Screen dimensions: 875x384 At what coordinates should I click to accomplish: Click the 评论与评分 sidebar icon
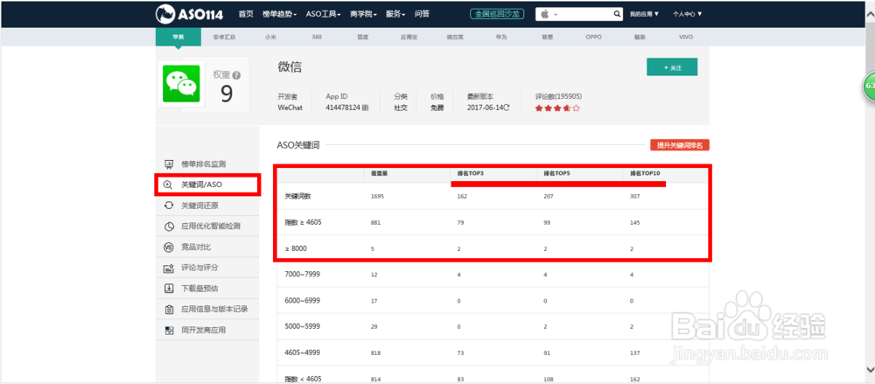(169, 268)
